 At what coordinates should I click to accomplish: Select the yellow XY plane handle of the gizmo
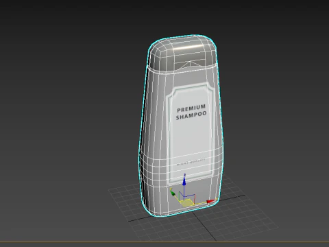point(186,203)
